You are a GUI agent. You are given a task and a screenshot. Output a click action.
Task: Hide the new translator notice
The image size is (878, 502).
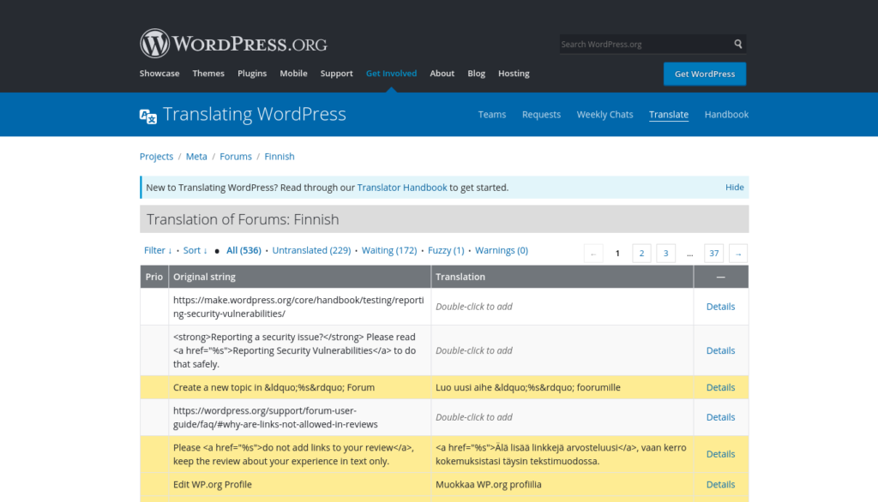click(x=735, y=188)
